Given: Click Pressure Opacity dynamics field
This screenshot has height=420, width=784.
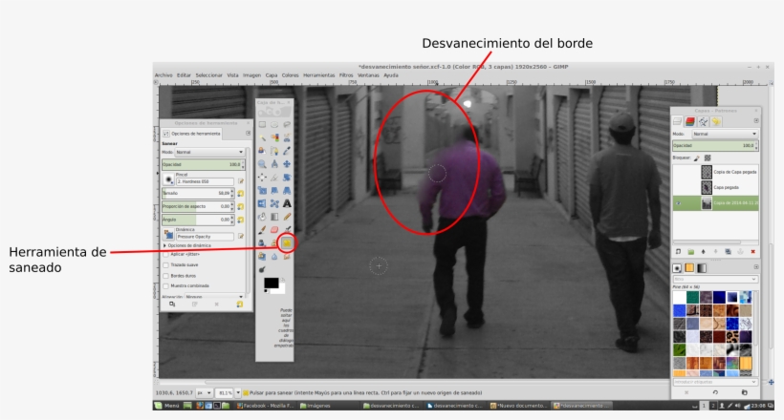Looking at the screenshot, I should pos(205,237).
